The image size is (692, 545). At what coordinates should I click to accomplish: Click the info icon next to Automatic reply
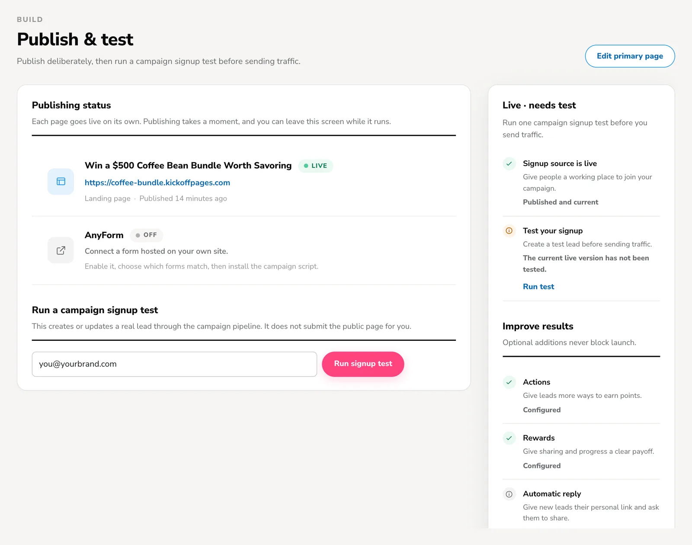pos(509,494)
